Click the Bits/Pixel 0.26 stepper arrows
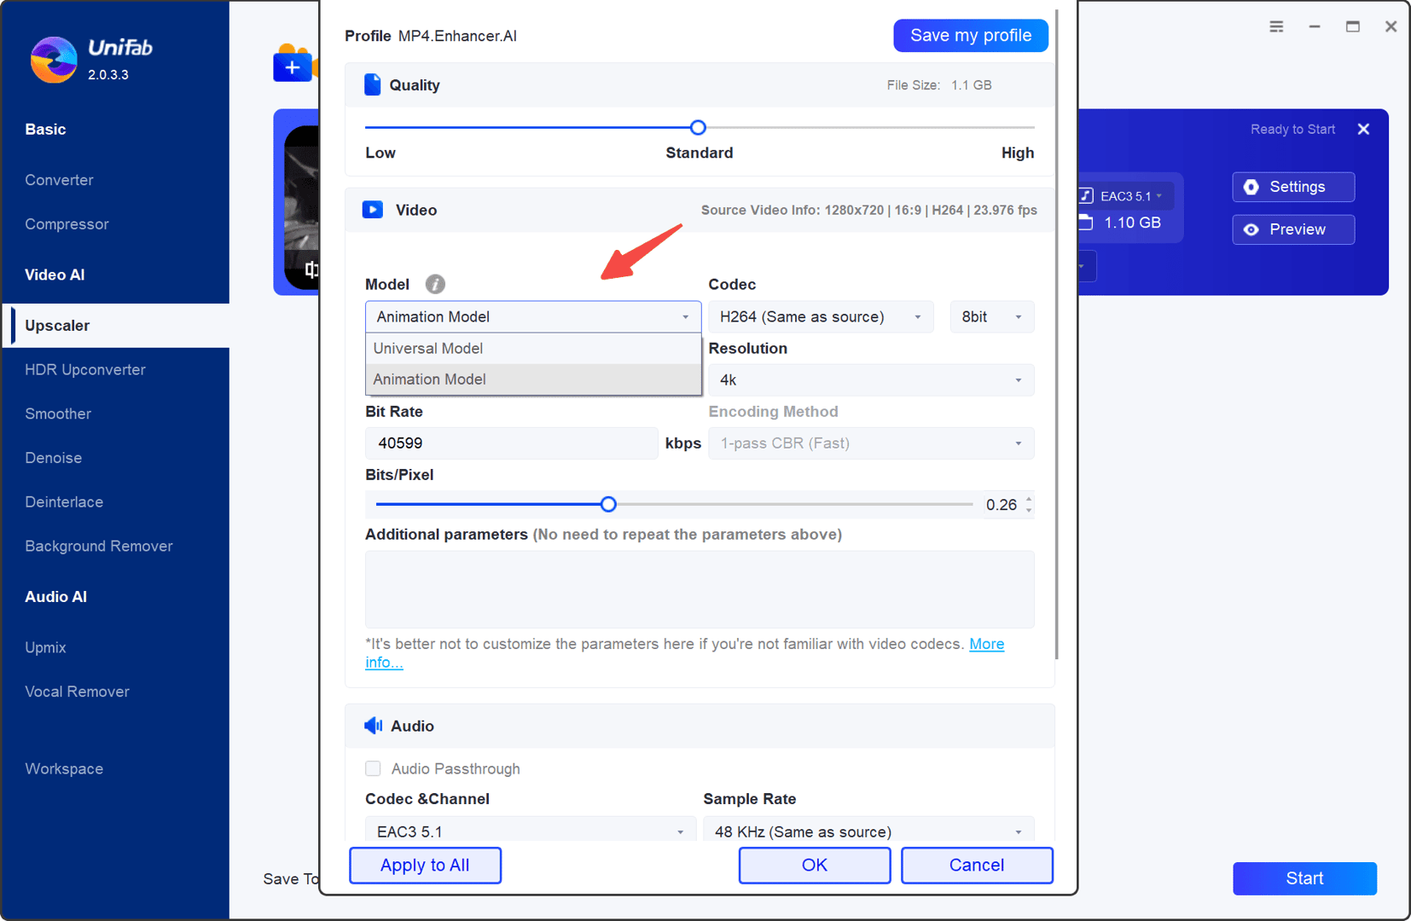 click(x=1029, y=504)
